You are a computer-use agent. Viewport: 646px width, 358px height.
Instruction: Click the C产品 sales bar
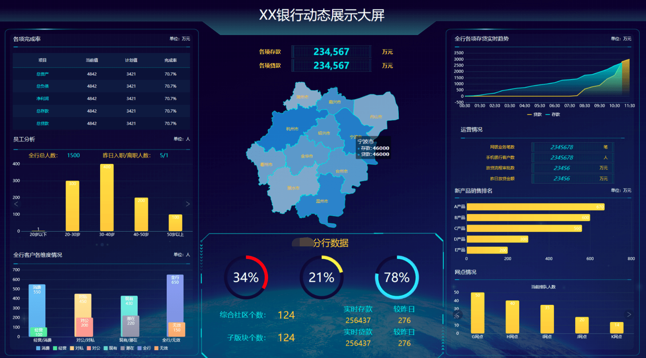coord(524,228)
